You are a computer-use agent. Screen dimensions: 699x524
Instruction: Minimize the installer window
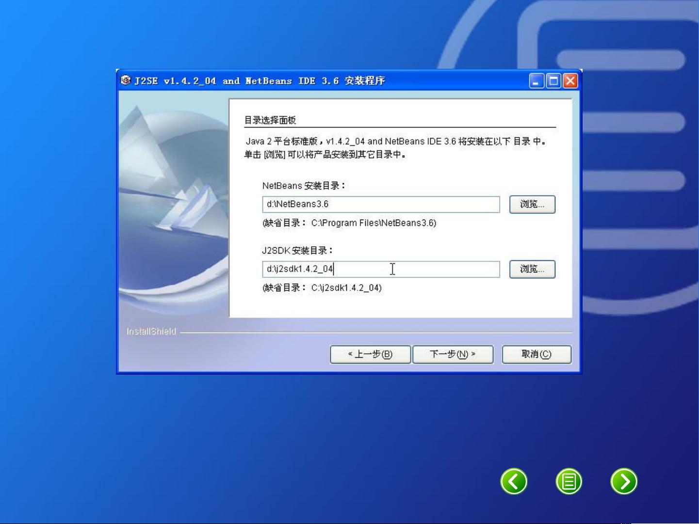point(536,81)
